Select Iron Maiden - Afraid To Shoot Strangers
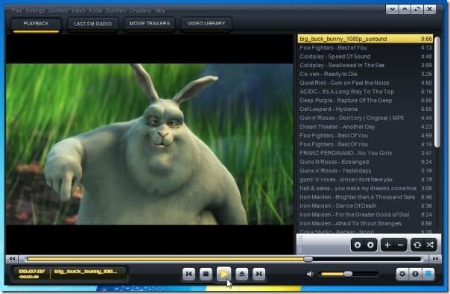Image resolution: width=450 pixels, height=294 pixels. click(x=365, y=223)
